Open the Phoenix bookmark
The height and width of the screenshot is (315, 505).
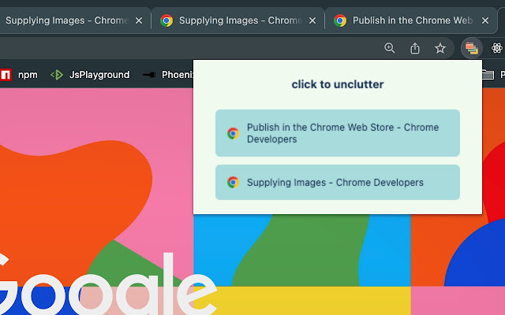pyautogui.click(x=167, y=75)
